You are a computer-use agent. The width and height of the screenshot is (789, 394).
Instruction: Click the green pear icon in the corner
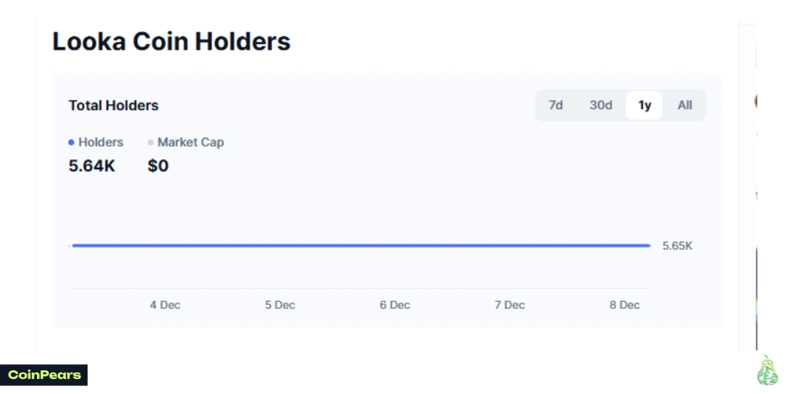pos(767,371)
